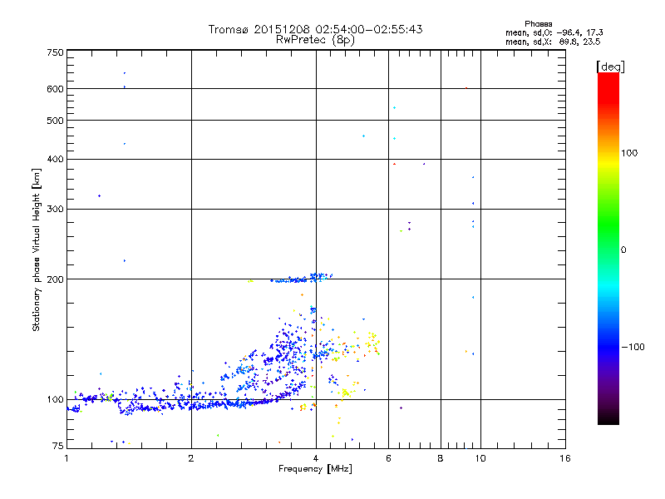Click the x-axis tick label '6'

pyautogui.click(x=388, y=458)
